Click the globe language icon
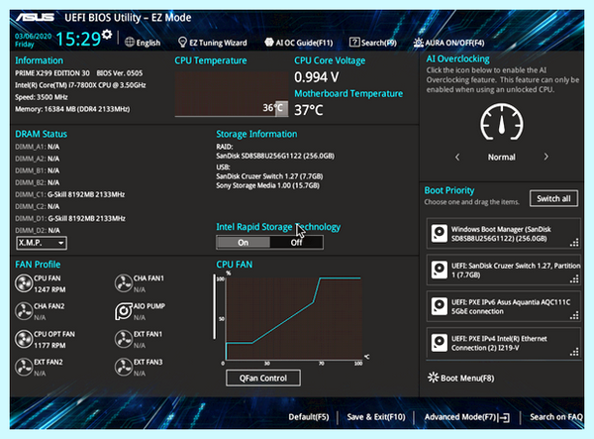This screenshot has width=594, height=439. [x=130, y=42]
